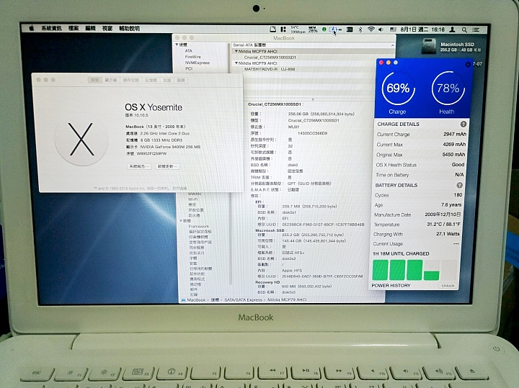
Task: Select PCI in System Information sidebar
Action: 189,68
